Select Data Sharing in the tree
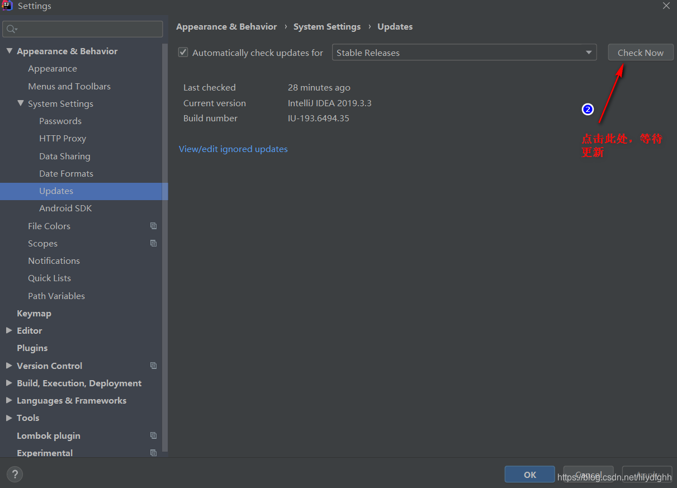The height and width of the screenshot is (488, 677). tap(65, 156)
